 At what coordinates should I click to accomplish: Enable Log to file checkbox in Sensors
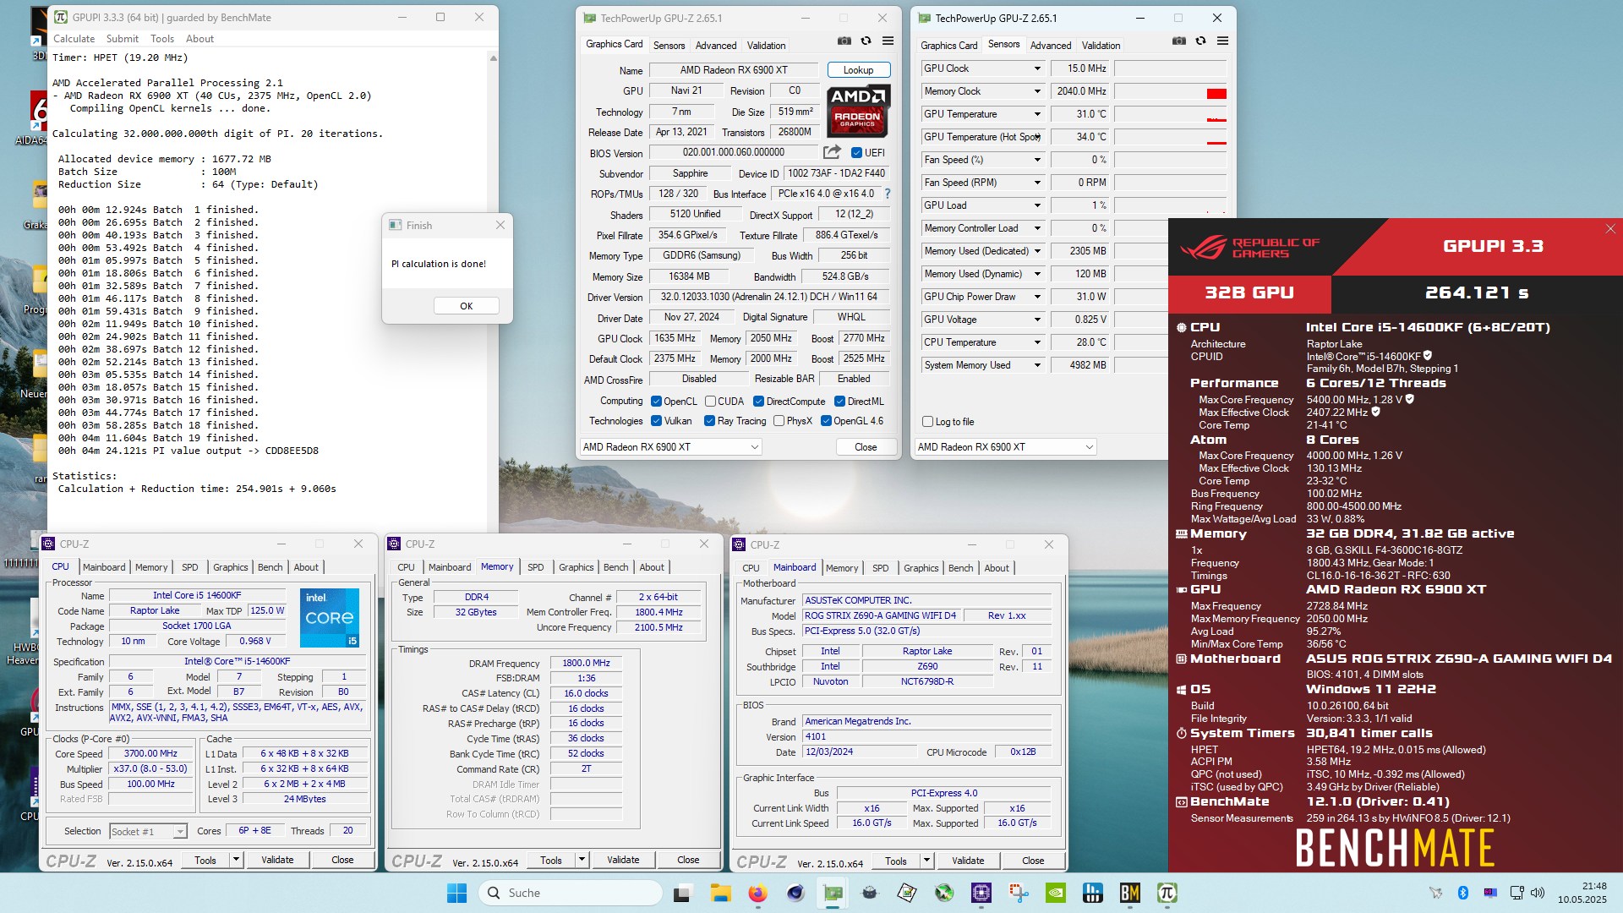(927, 422)
